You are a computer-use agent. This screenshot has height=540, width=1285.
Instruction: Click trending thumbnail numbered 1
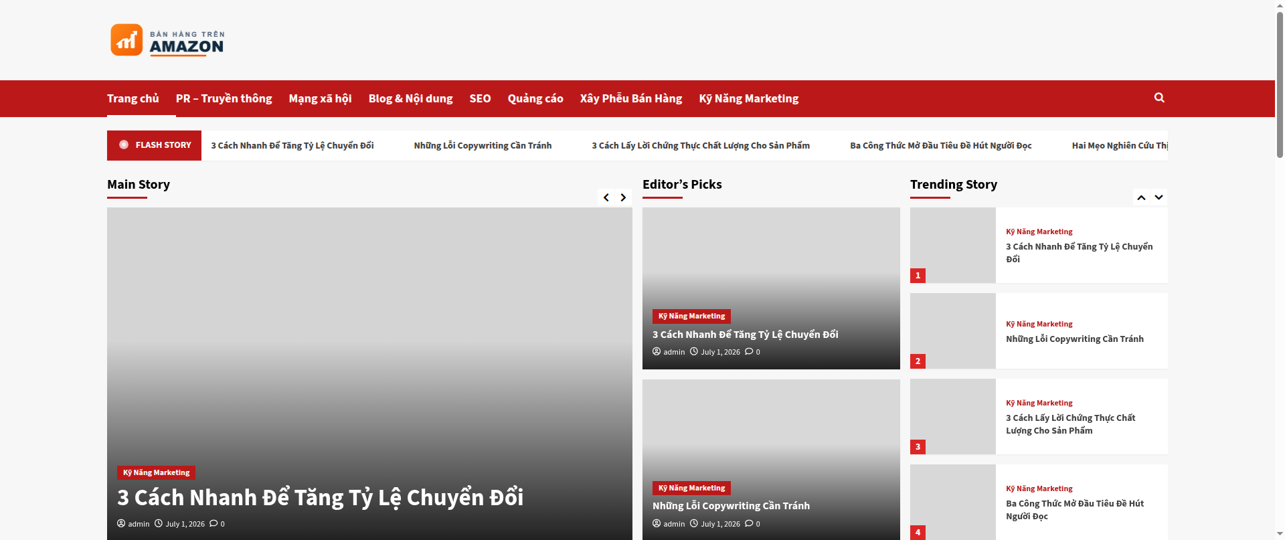[x=953, y=245]
